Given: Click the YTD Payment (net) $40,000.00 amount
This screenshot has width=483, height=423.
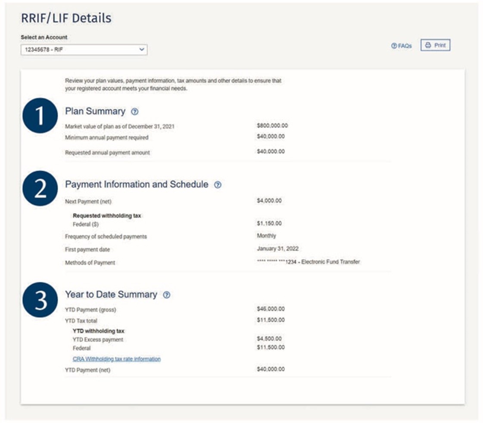Looking at the screenshot, I should pos(271,369).
